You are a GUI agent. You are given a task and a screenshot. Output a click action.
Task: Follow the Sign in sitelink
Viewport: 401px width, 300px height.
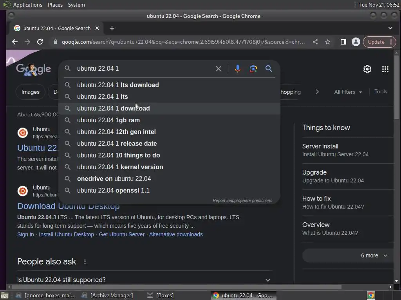click(x=25, y=234)
